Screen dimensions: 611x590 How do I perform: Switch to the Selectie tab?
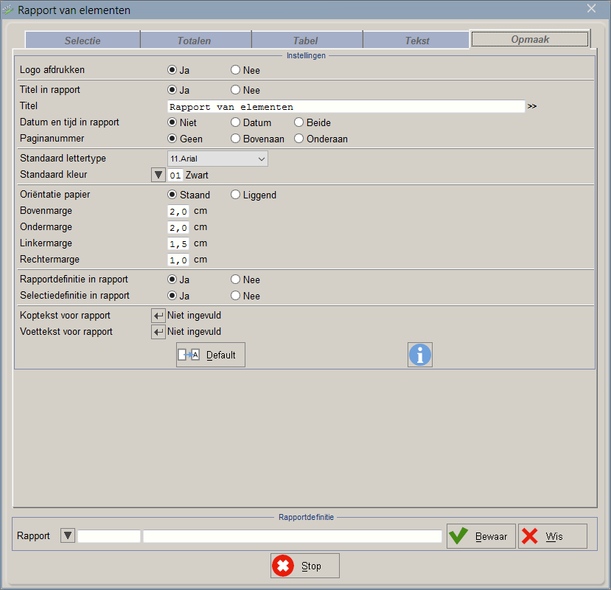pos(83,41)
